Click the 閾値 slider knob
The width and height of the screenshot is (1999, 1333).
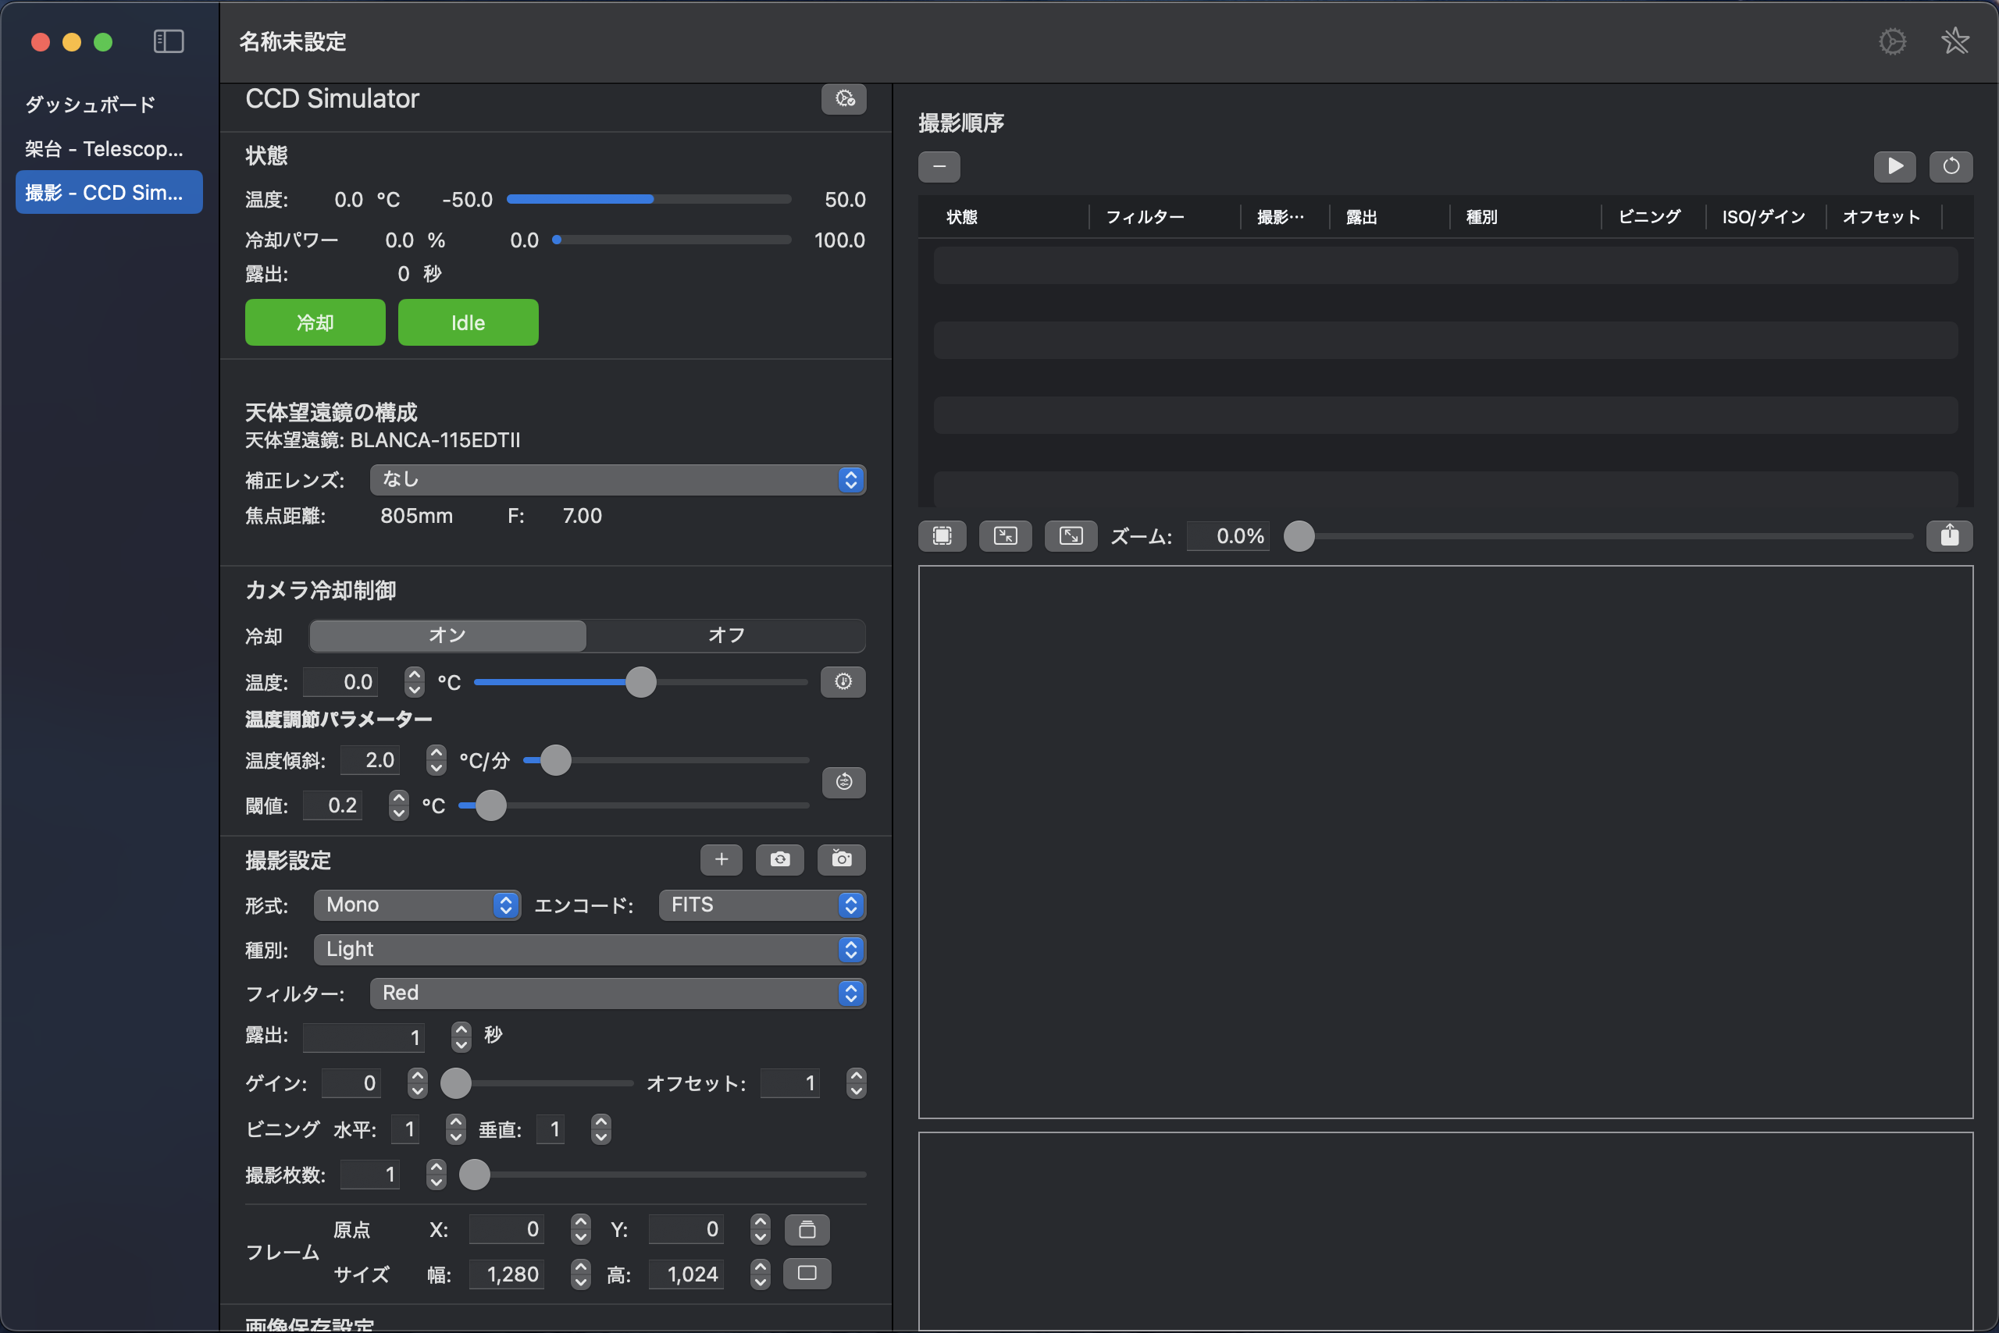[x=491, y=805]
